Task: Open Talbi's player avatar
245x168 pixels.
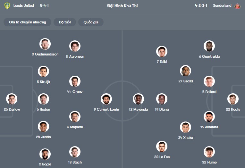Action: pyautogui.click(x=162, y=51)
